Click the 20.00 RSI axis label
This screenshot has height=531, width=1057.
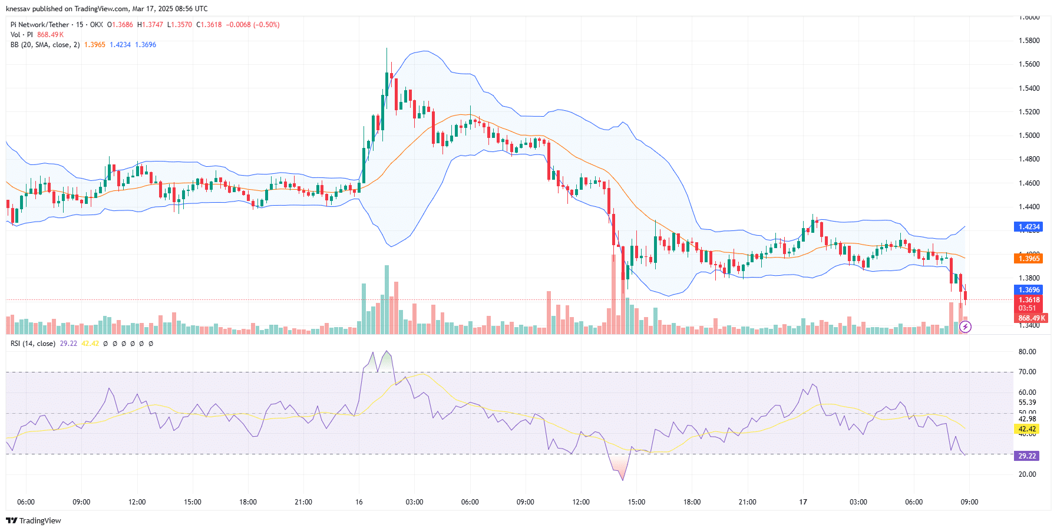(x=1027, y=474)
